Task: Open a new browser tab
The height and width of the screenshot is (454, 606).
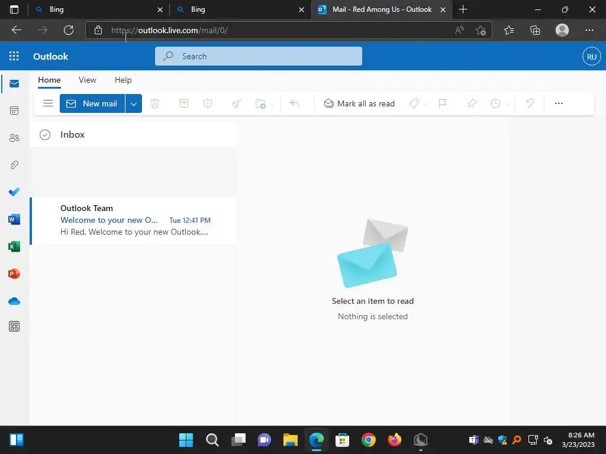Action: [x=463, y=9]
